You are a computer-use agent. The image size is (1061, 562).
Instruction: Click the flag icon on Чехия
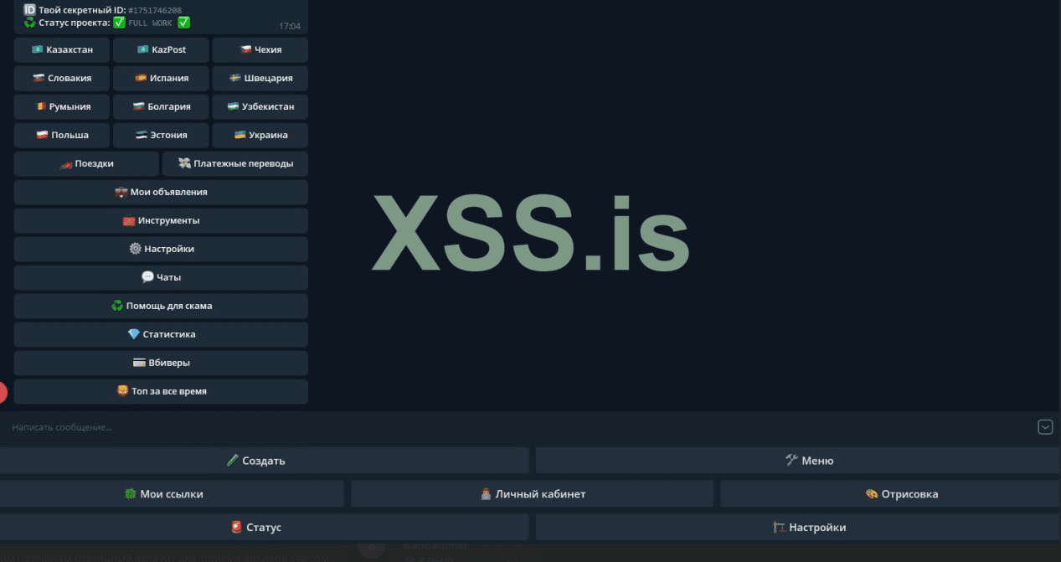pyautogui.click(x=245, y=50)
